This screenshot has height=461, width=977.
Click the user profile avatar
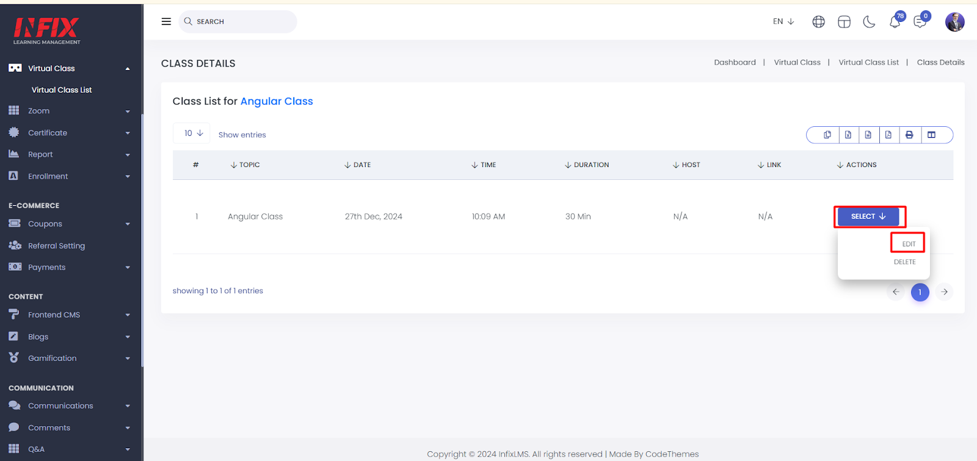tap(954, 22)
